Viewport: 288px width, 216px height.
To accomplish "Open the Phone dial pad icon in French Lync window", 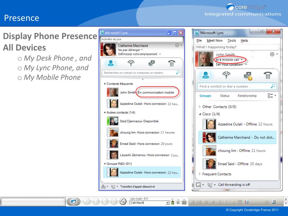I will [x=172, y=63].
